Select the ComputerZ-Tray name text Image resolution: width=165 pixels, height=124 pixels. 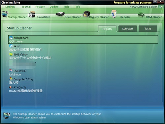(23, 79)
